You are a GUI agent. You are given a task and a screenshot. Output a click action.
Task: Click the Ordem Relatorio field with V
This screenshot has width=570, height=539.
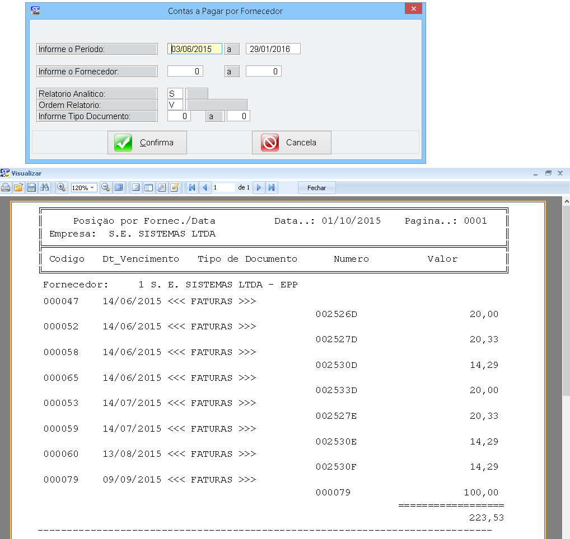(175, 105)
